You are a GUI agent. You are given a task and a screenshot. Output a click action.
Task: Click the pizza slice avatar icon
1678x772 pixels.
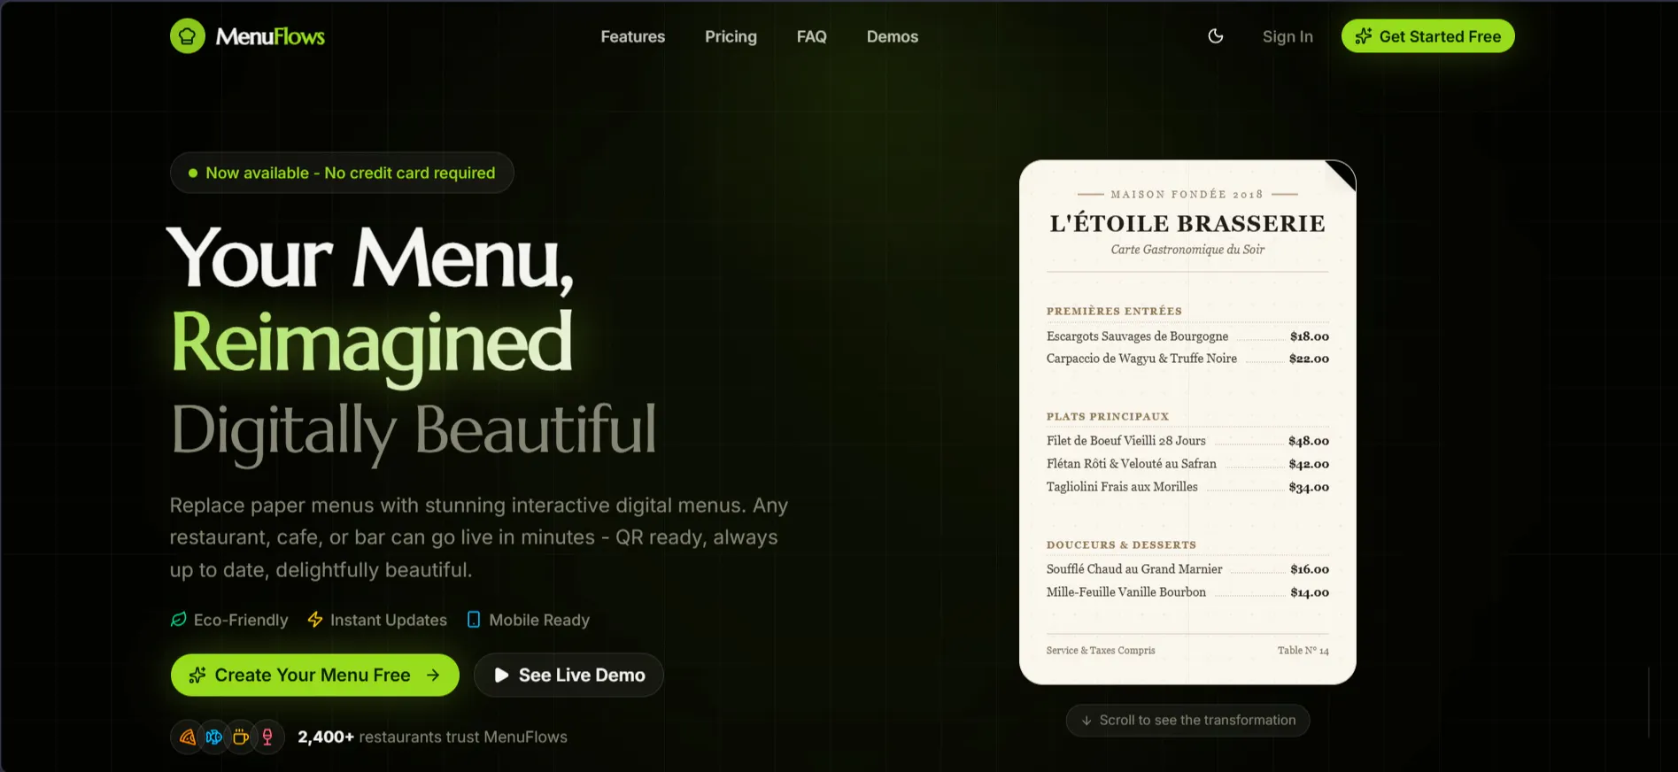(188, 737)
